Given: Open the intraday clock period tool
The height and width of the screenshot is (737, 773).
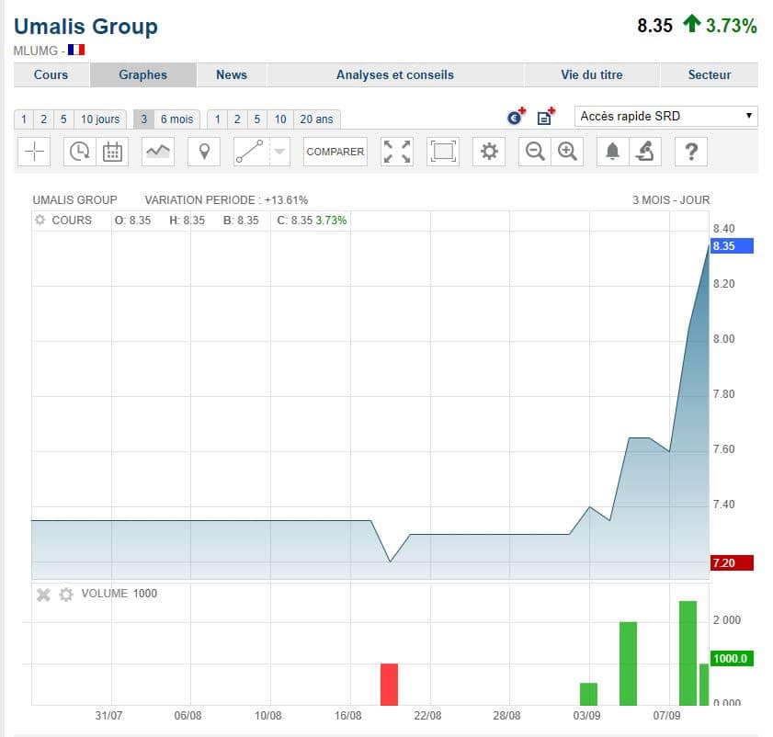Looking at the screenshot, I should point(79,152).
